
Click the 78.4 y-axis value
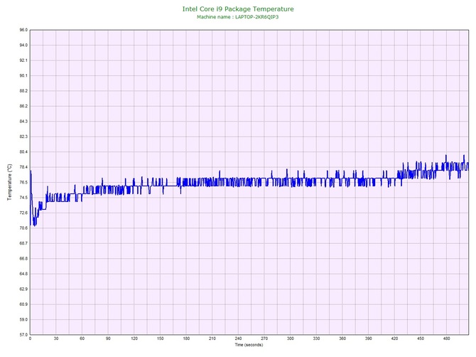[23, 167]
